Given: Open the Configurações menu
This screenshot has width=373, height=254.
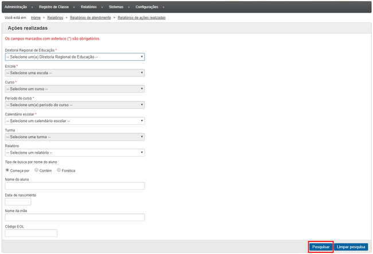Looking at the screenshot, I should point(147,7).
